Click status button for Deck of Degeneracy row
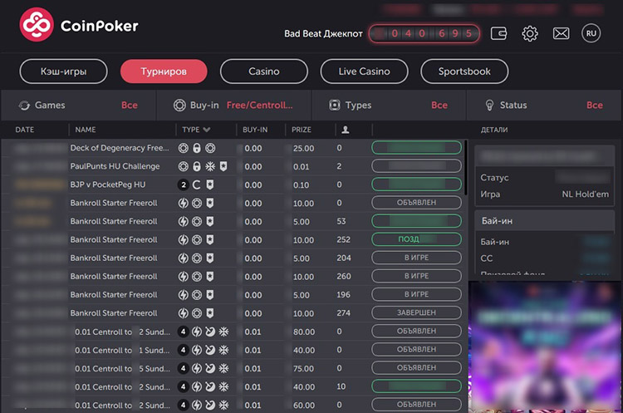Screen dimensions: 623x413 pyautogui.click(x=416, y=148)
